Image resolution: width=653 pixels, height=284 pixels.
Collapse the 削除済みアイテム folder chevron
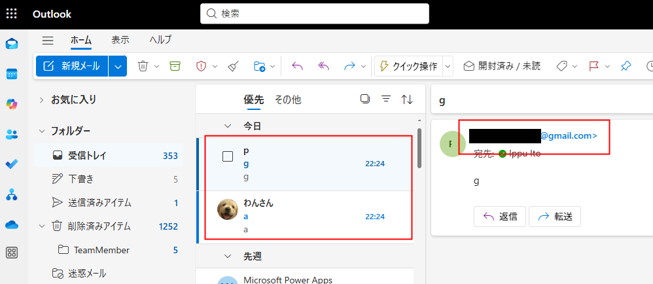pyautogui.click(x=42, y=226)
